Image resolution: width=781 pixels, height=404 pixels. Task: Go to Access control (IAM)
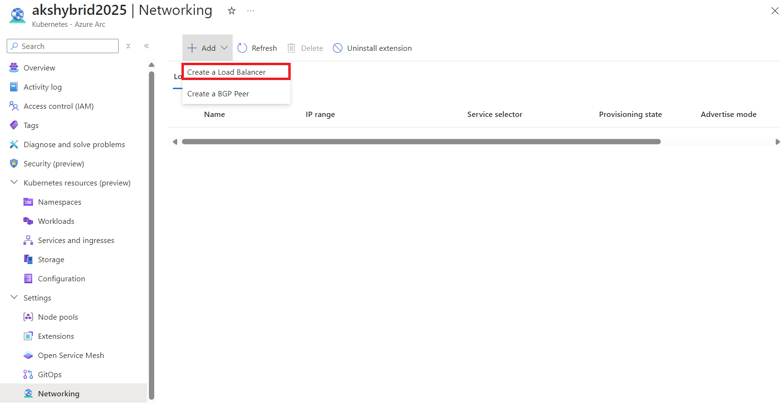[x=58, y=106]
